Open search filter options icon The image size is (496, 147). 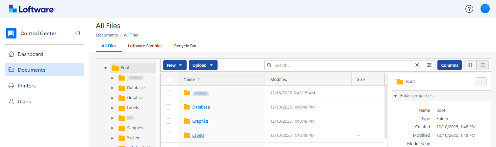point(429,65)
